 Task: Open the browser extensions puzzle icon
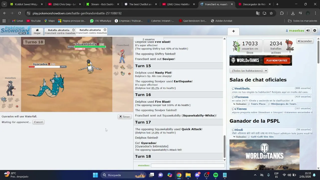click(x=282, y=13)
